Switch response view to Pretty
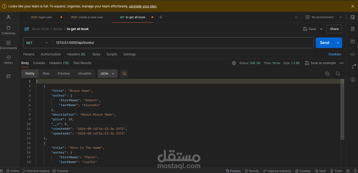 (30, 74)
